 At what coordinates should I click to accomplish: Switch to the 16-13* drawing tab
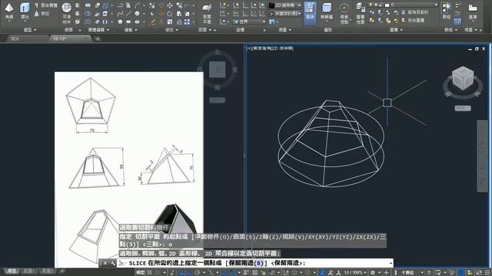coord(71,39)
